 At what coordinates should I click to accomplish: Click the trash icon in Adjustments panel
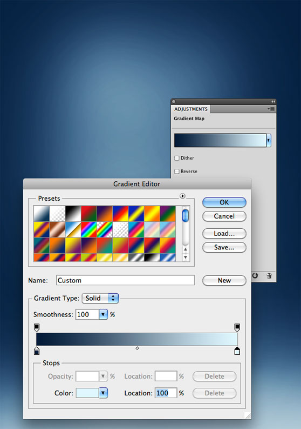(x=269, y=275)
